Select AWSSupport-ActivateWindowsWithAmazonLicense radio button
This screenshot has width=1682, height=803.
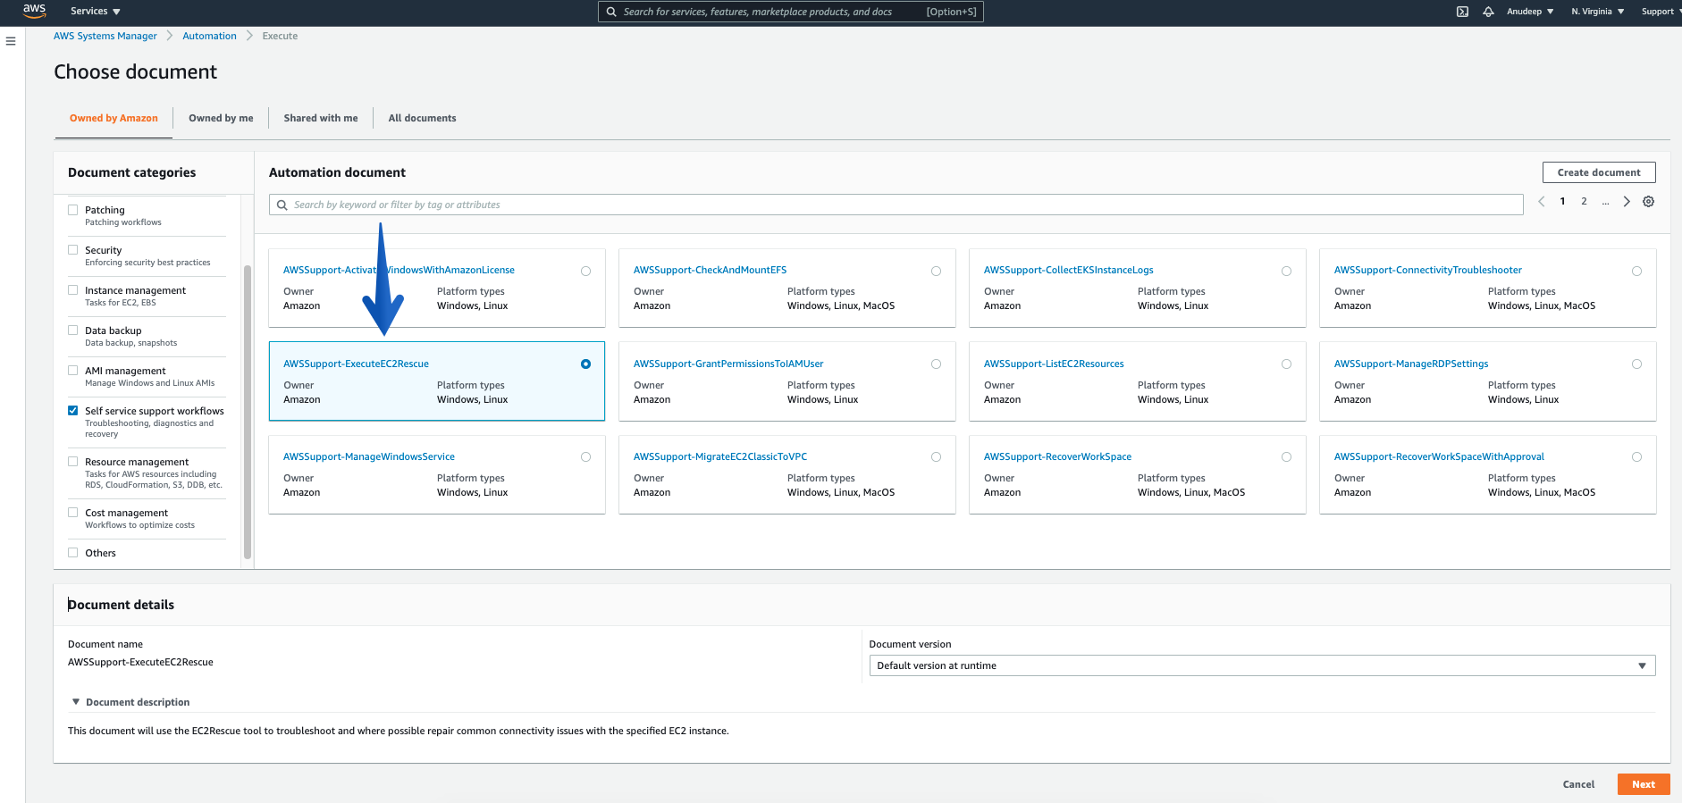[x=585, y=271]
